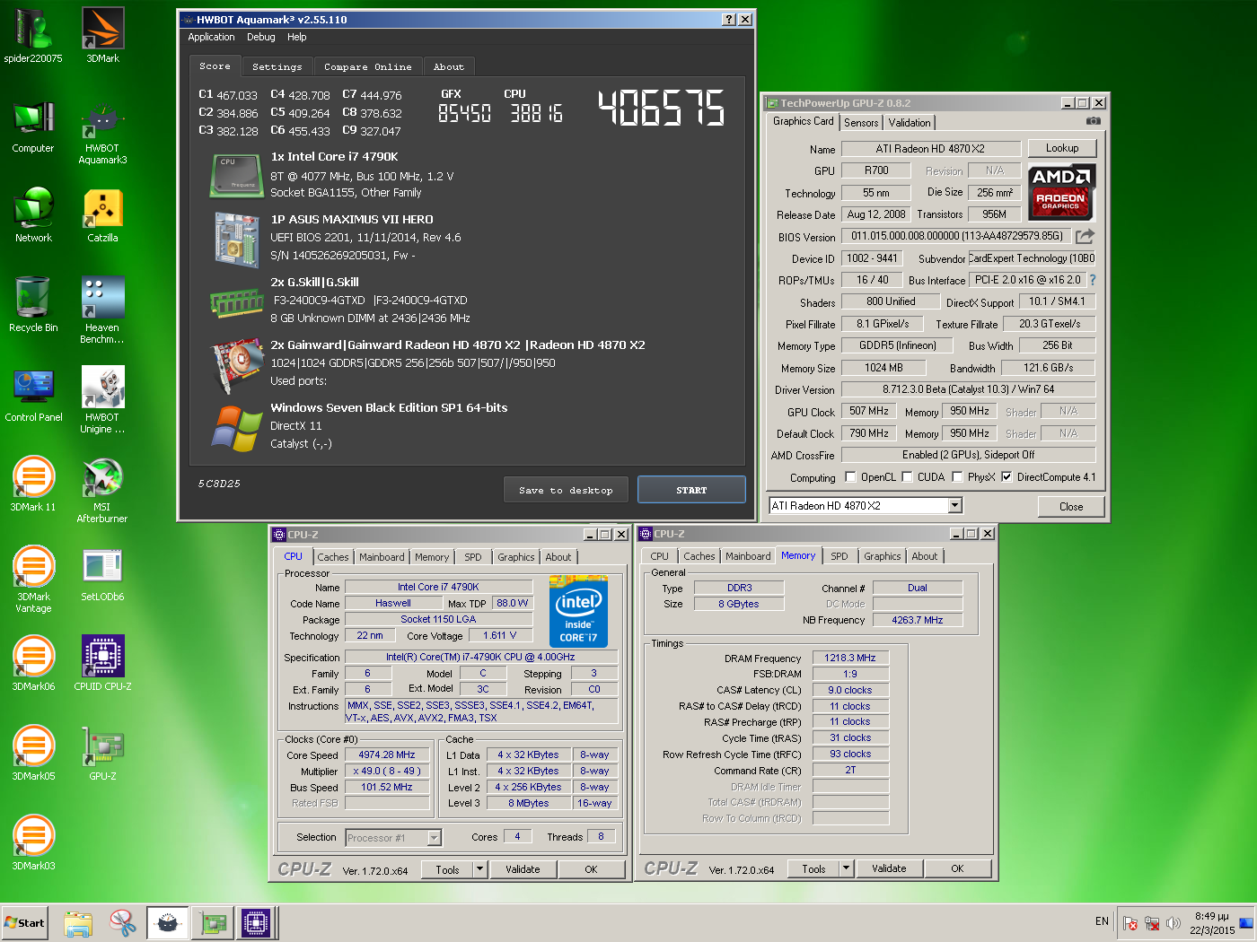Viewport: 1257px width, 942px height.
Task: Switch to the Settings tab in Aquamark
Action: [x=277, y=67]
